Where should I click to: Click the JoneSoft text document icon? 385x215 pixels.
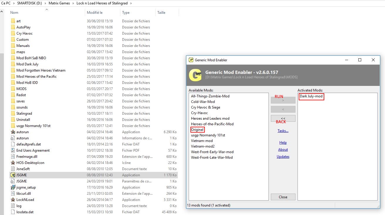tap(13, 169)
